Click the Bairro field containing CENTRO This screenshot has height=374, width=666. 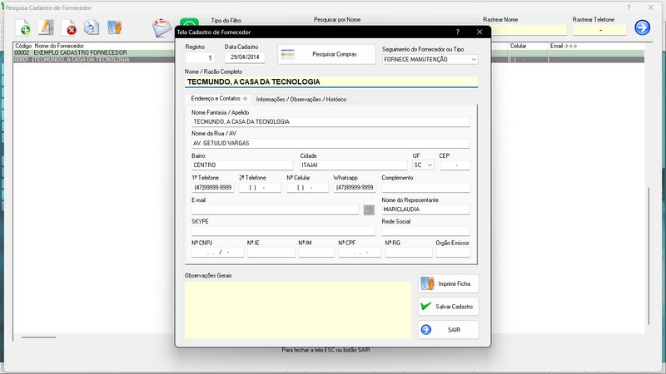242,165
